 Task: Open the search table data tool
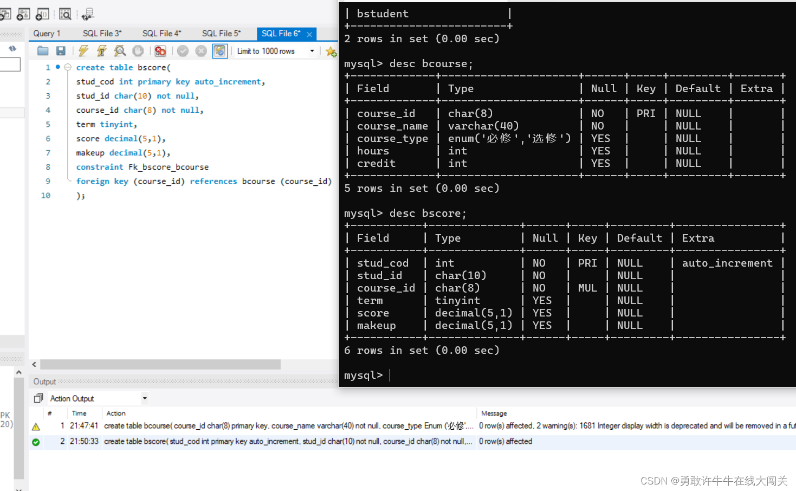pos(65,14)
